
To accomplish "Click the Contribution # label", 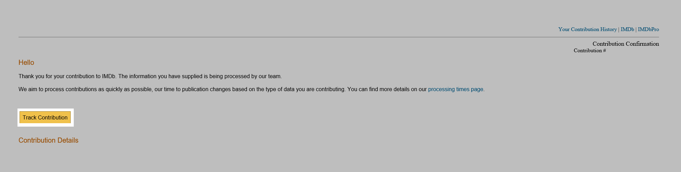I will point(590,51).
